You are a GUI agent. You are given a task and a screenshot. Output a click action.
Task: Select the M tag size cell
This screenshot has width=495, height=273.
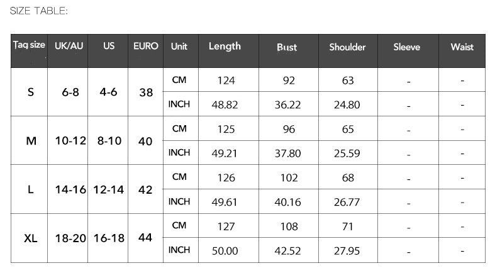tap(31, 141)
